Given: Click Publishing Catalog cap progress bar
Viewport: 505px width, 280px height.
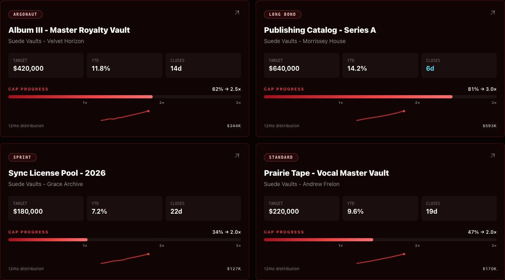Looking at the screenshot, I should point(380,97).
